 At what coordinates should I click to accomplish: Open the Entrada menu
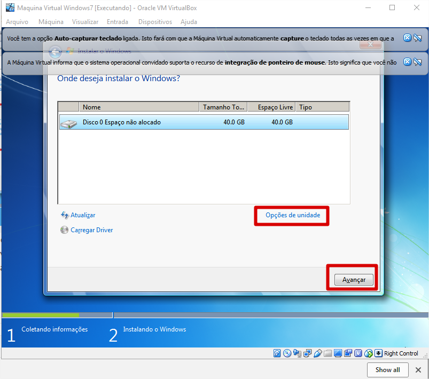pyautogui.click(x=118, y=22)
